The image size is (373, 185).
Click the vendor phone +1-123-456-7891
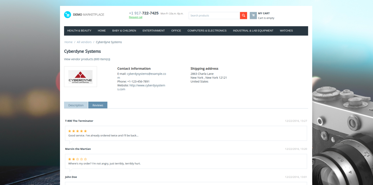click(x=138, y=81)
